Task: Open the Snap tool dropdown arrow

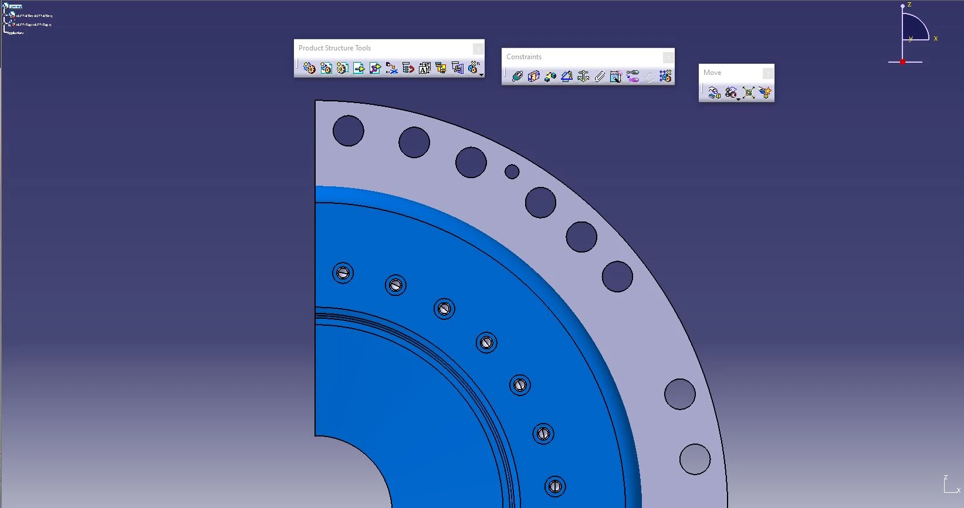Action: (738, 98)
